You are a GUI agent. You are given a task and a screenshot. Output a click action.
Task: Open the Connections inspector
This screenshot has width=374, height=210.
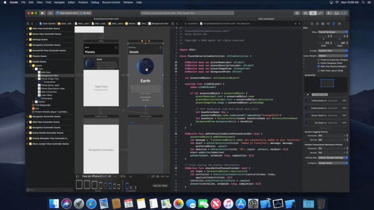tap(339, 24)
